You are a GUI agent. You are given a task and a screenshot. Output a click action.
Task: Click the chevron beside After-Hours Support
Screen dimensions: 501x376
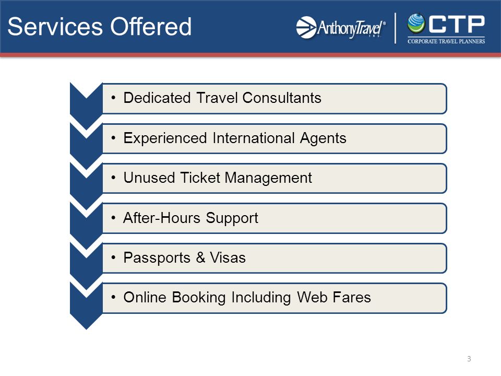point(86,226)
